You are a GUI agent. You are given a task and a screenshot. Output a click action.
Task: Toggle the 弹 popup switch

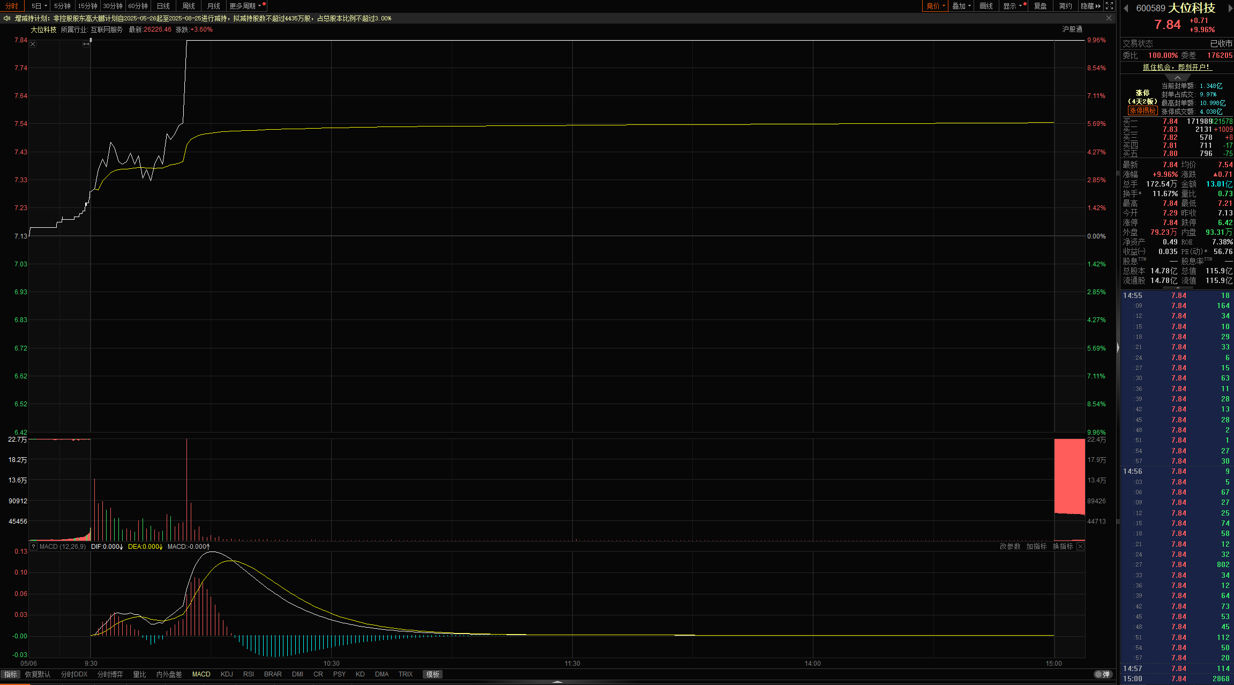[x=1102, y=674]
